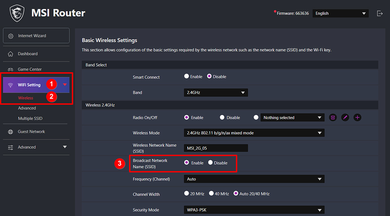The width and height of the screenshot is (390, 216).
Task: Click the Smart Connect label
Action: click(x=146, y=77)
